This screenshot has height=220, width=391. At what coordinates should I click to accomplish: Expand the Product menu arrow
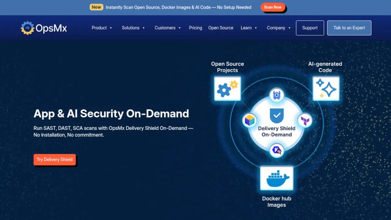click(111, 28)
